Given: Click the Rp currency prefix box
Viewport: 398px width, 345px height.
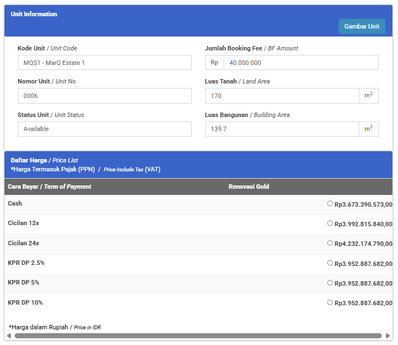Looking at the screenshot, I should [x=214, y=63].
